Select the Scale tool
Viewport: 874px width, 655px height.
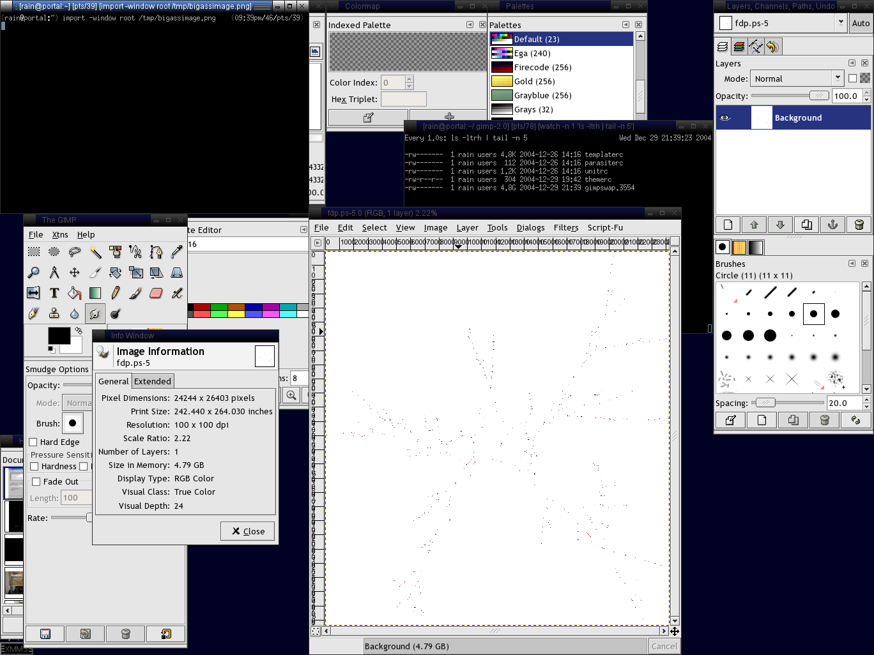pyautogui.click(x=136, y=273)
